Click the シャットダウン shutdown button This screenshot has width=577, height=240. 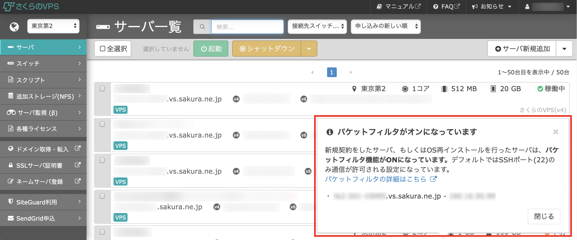click(267, 49)
